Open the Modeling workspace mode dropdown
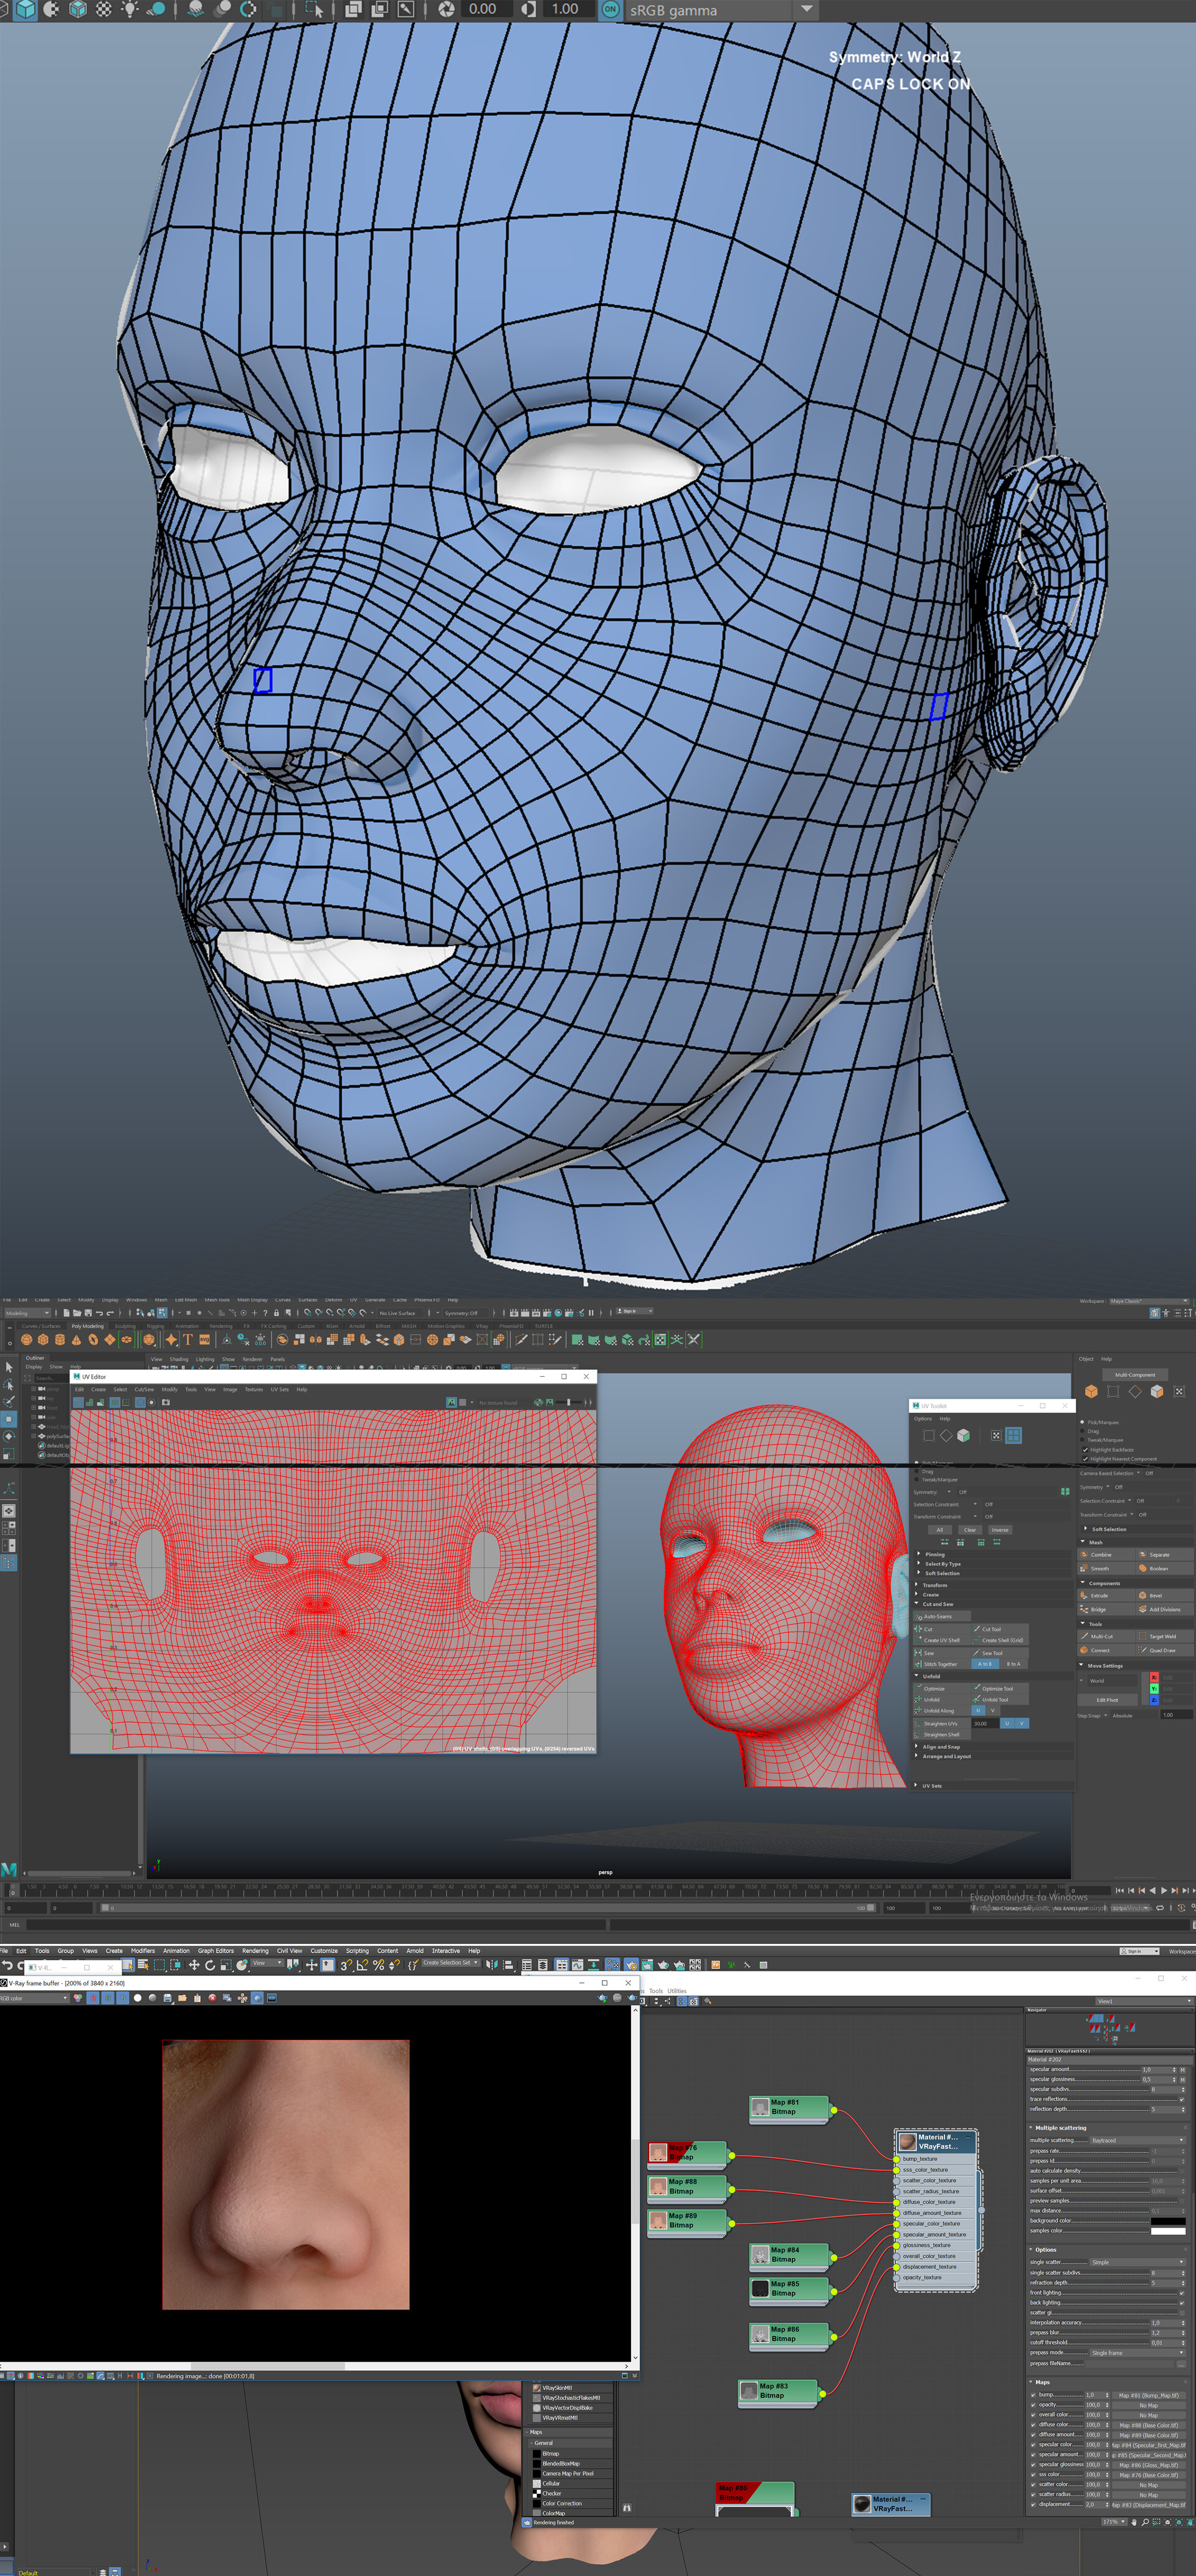This screenshot has width=1196, height=2576. (27, 1313)
